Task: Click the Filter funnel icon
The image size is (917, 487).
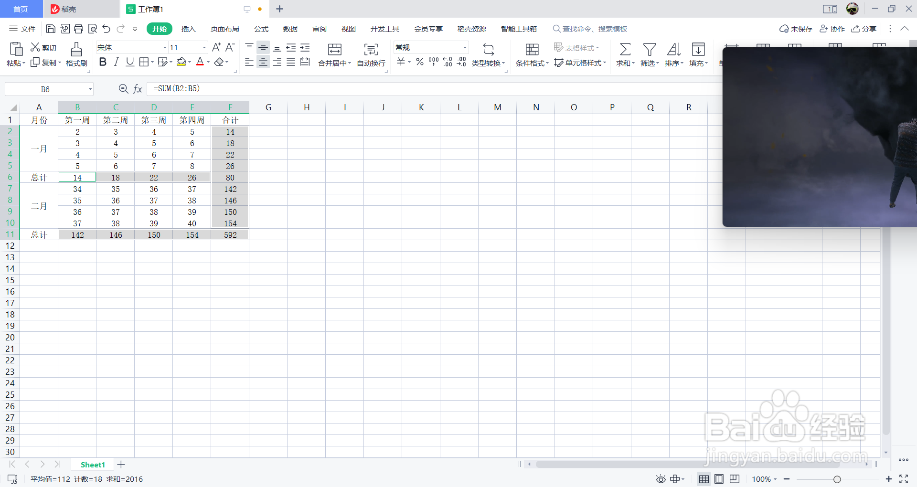Action: coord(650,49)
